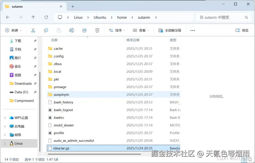Select the .bash_history file
Viewport: 255px width, 163px height.
(114, 102)
